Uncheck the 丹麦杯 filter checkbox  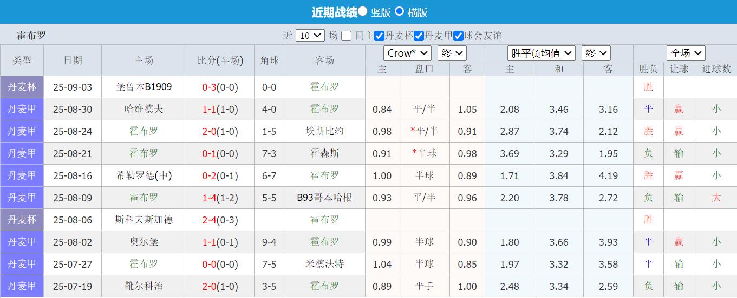[x=380, y=36]
